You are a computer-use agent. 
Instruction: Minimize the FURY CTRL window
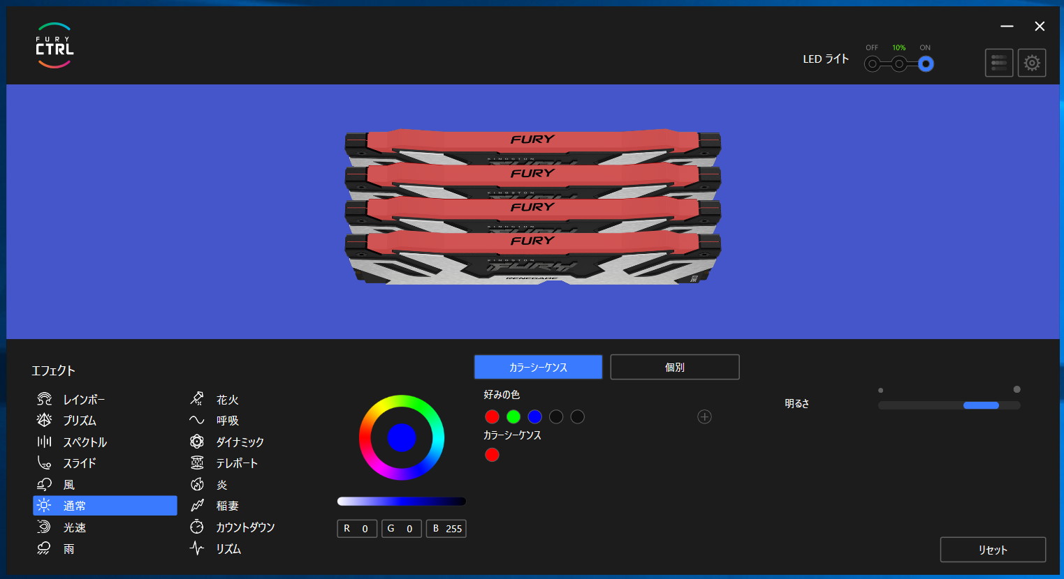coord(1007,26)
